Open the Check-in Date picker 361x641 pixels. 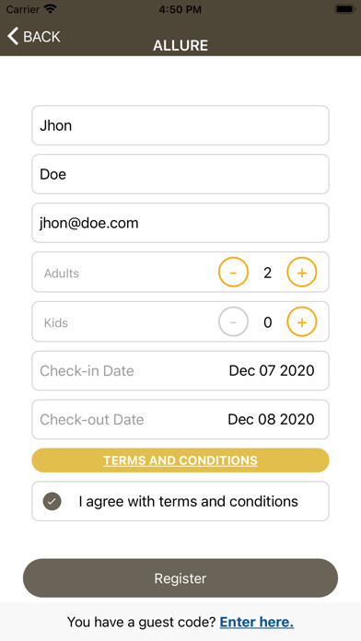[180, 371]
